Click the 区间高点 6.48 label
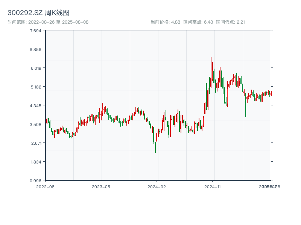The image size is (301, 225). 198,22
